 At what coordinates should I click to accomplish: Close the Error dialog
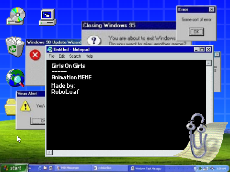click(x=211, y=10)
